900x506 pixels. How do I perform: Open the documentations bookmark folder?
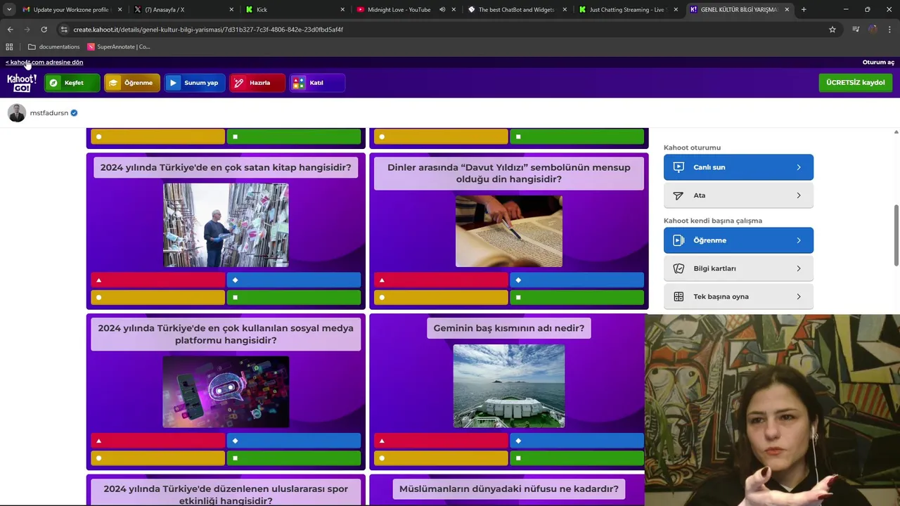(x=54, y=47)
